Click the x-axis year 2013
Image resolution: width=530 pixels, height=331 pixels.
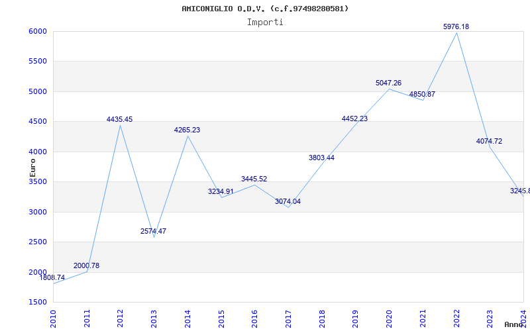click(154, 318)
